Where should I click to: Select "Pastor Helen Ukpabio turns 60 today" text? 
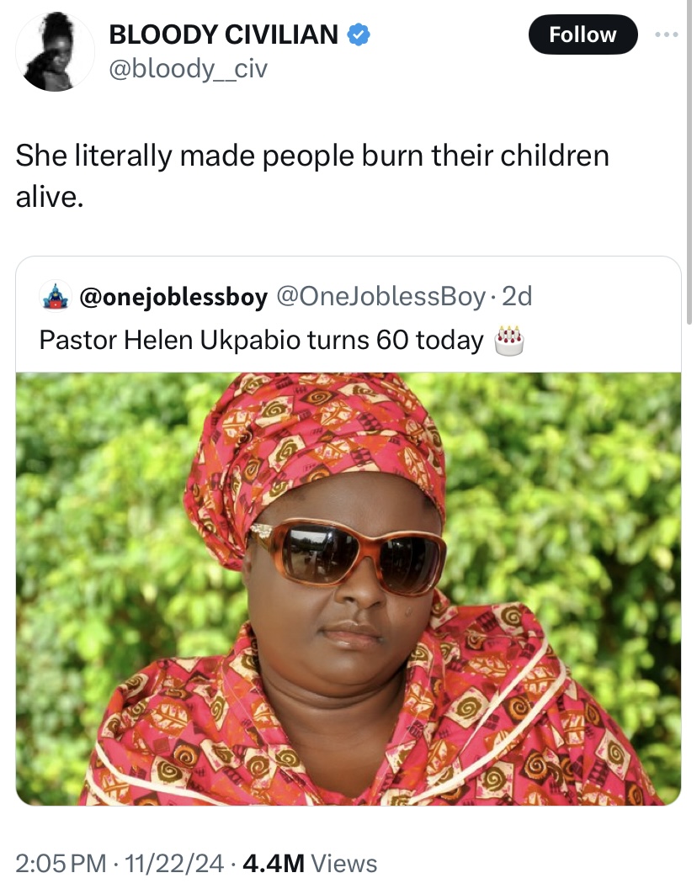[x=261, y=340]
